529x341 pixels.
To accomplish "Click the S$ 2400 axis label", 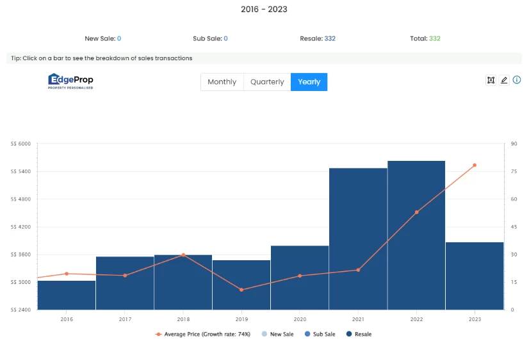I will pos(20,310).
